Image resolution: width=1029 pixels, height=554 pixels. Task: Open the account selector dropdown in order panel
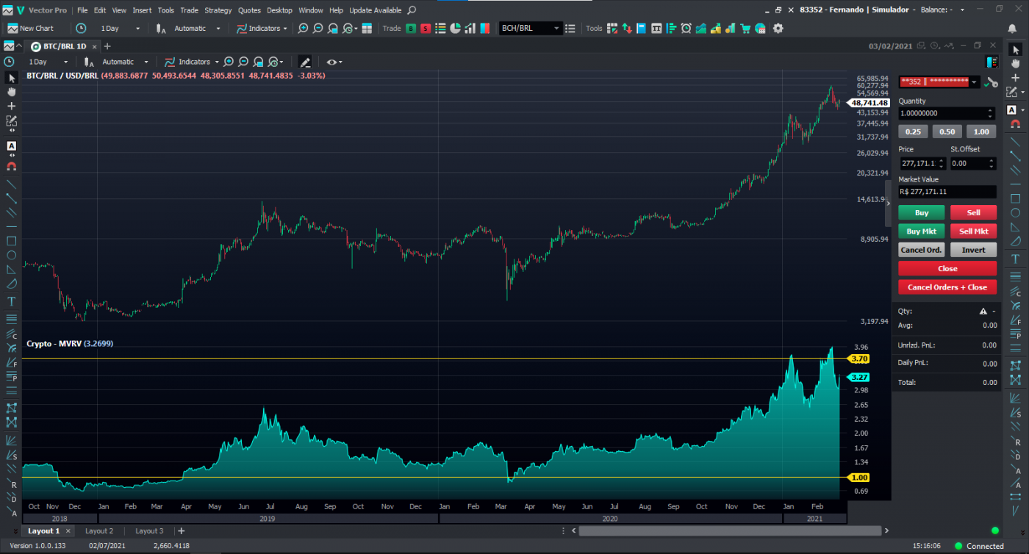(x=975, y=82)
